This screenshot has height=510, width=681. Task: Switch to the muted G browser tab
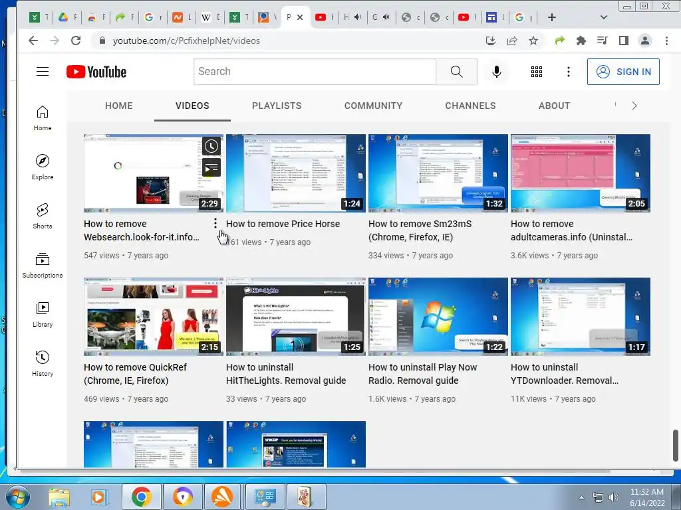380,17
